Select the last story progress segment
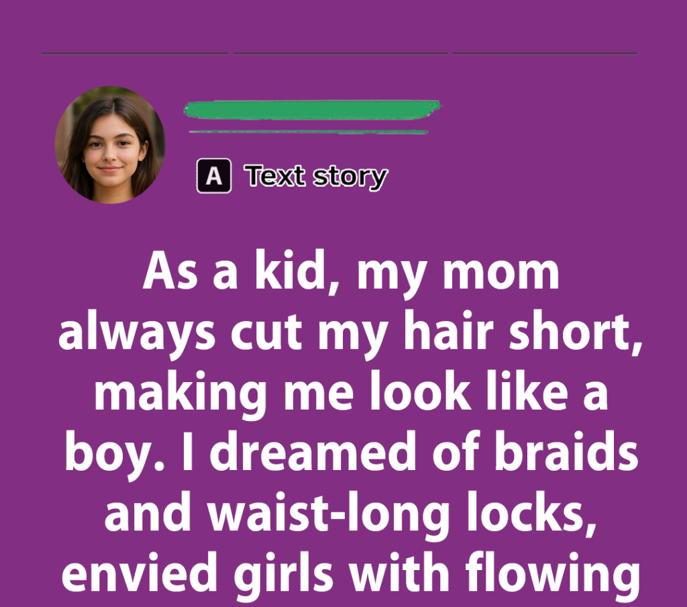687x607 pixels. [545, 53]
